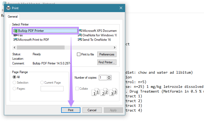Image resolution: width=204 pixels, height=126 pixels.
Task: Click the 3-3 collate preview page icon
Action: coord(113,92)
